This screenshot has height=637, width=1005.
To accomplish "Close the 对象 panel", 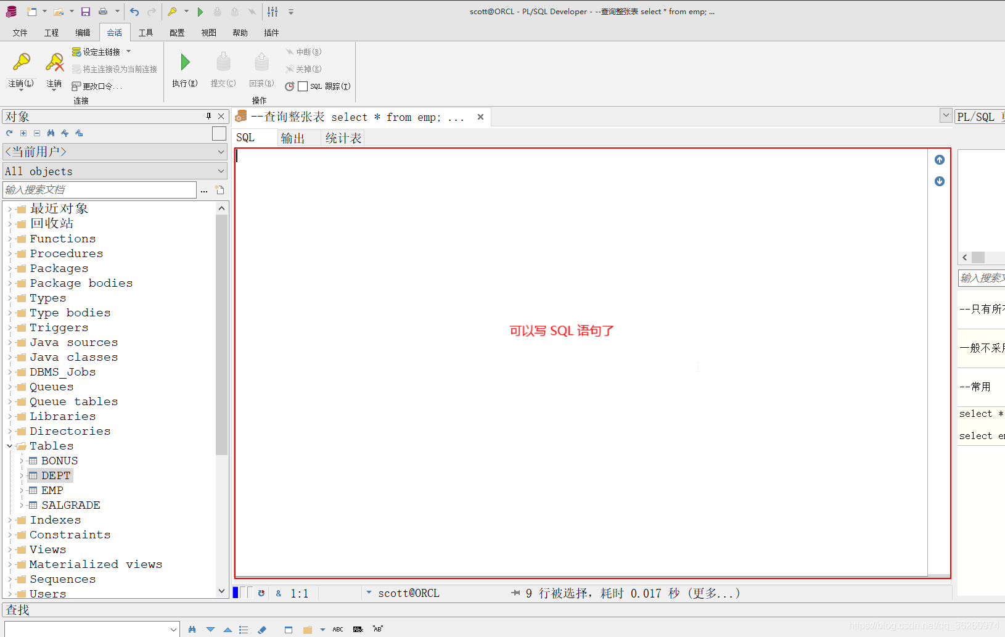I will point(221,116).
